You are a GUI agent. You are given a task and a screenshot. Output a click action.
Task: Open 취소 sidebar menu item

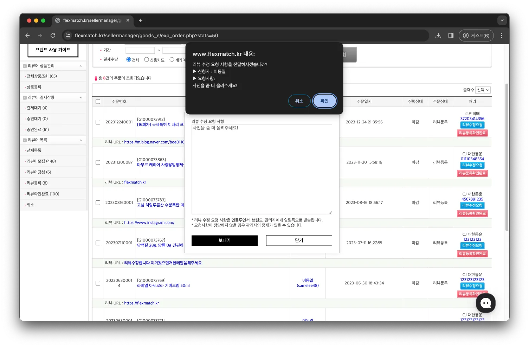pos(31,205)
